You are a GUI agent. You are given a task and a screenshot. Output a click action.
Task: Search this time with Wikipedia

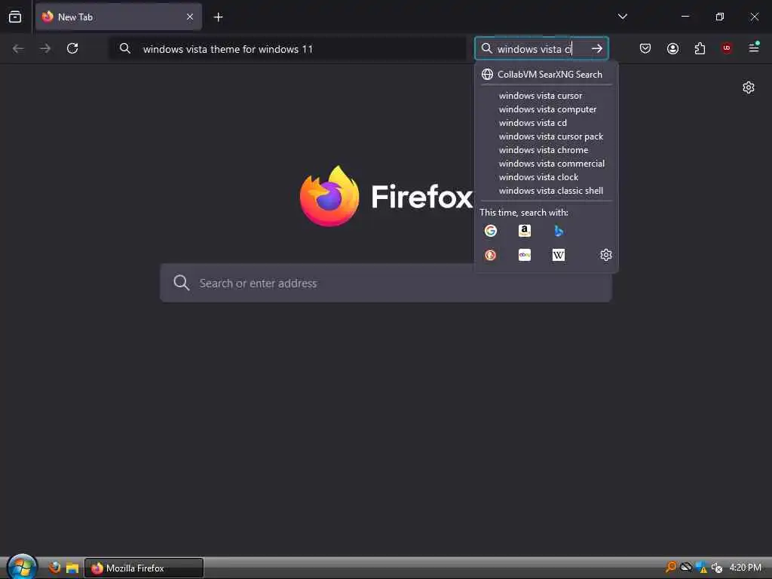559,255
